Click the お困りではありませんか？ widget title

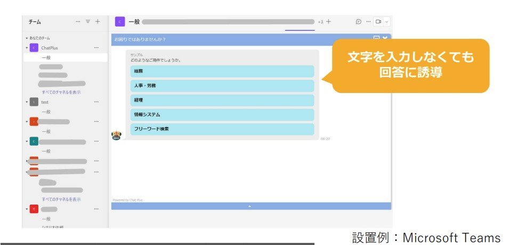pyautogui.click(x=140, y=39)
